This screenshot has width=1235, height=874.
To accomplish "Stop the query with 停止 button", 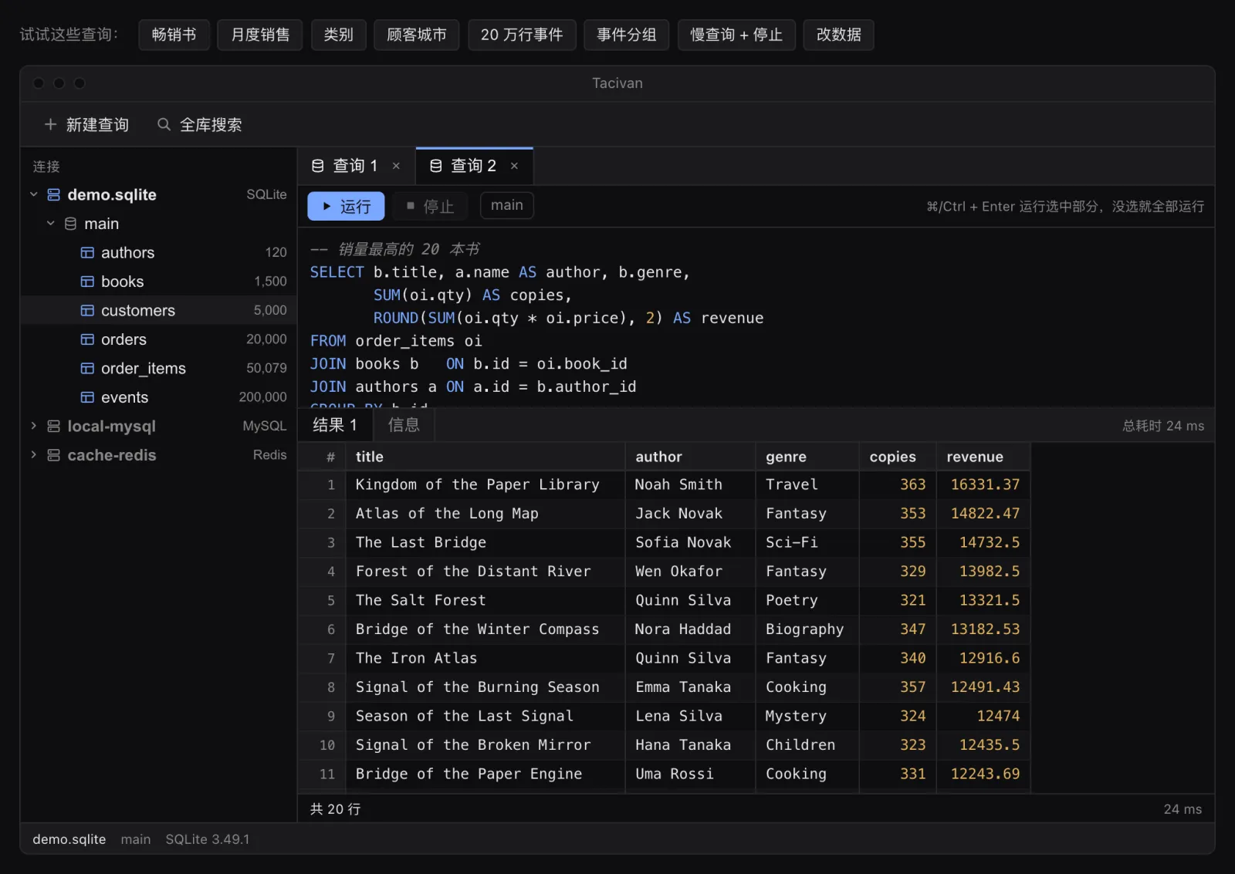I will click(430, 206).
